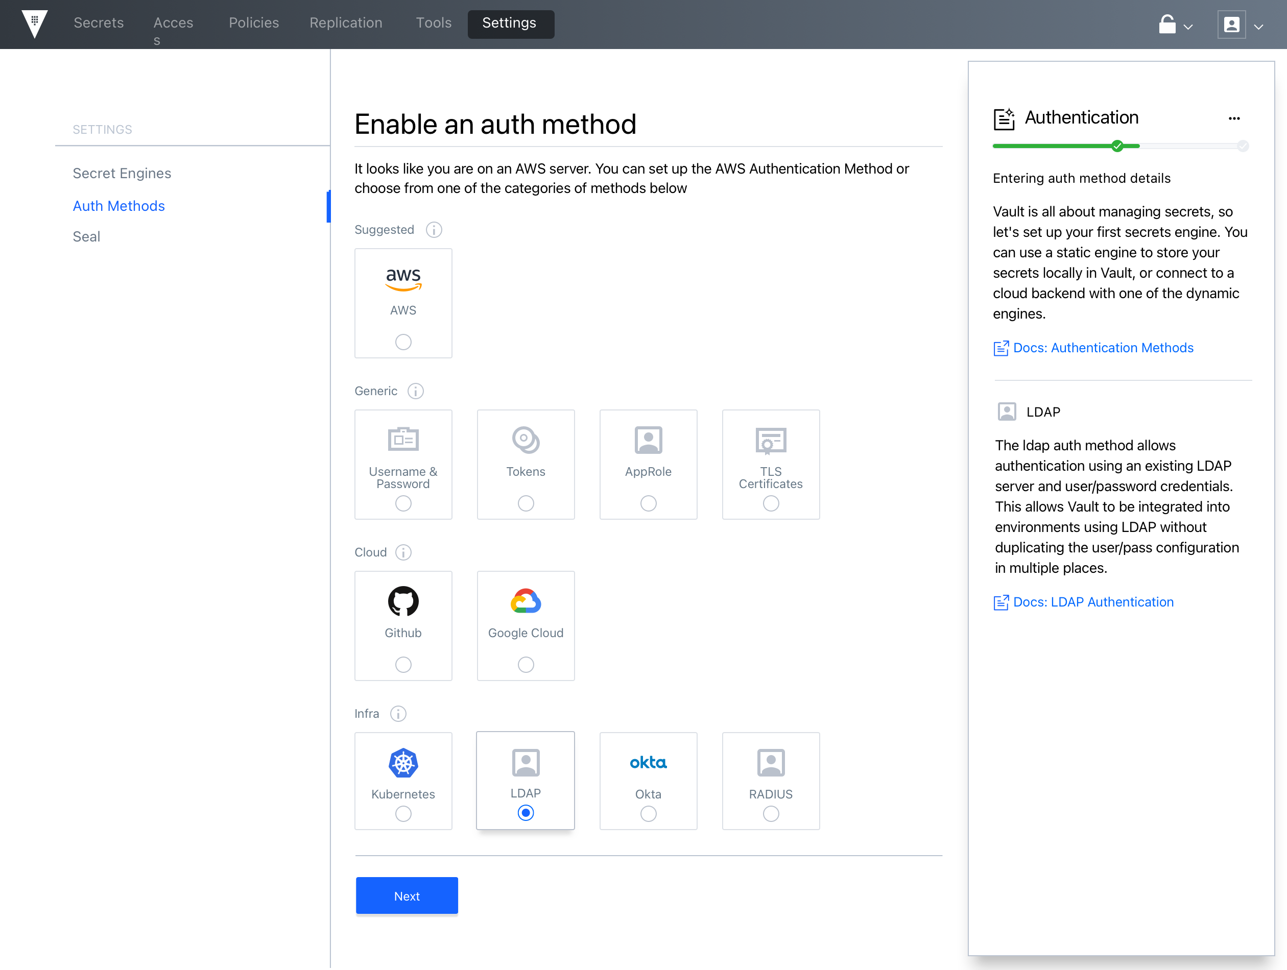This screenshot has width=1287, height=970.
Task: Click the green progress bar checkpoint
Action: tap(1116, 146)
